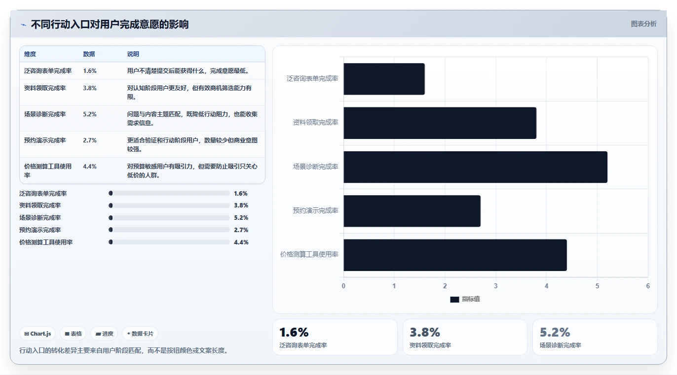The image size is (677, 375).
Task: Open the 3.8% 资料领取完成率 data card
Action: tap(465, 337)
